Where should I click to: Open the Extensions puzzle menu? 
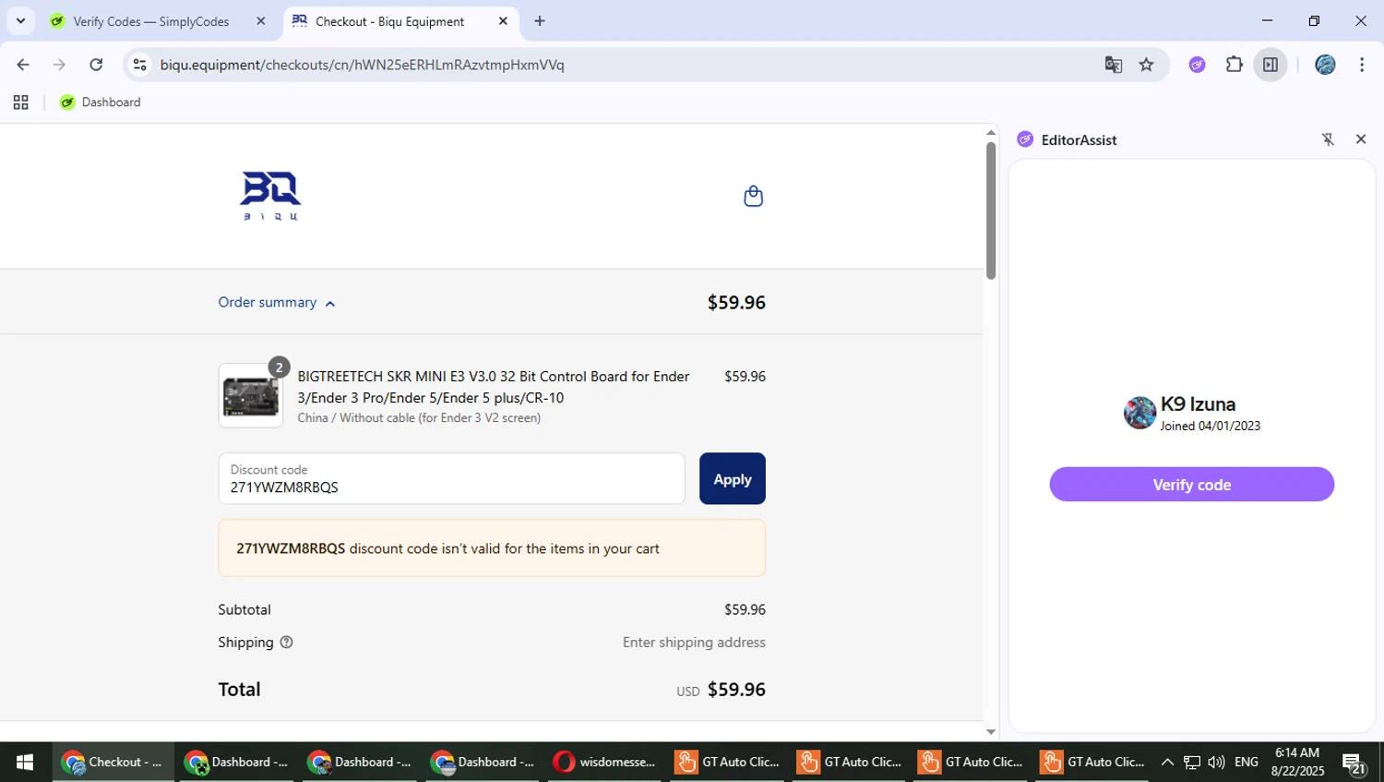(x=1234, y=65)
